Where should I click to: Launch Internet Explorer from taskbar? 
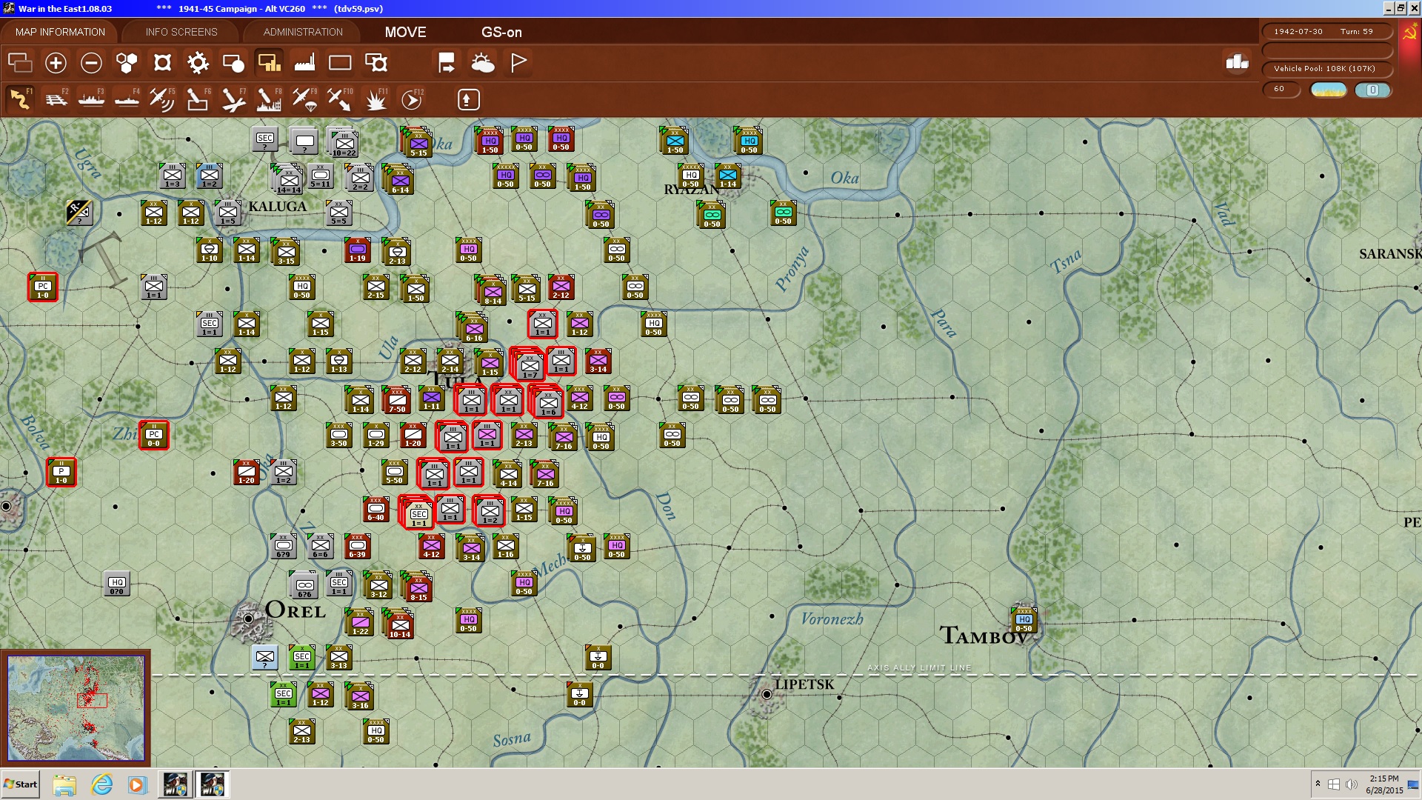[101, 784]
